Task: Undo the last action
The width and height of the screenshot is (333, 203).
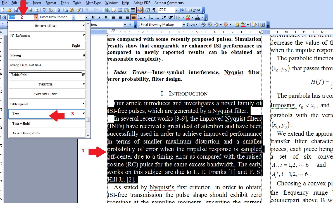Action: click(86, 10)
